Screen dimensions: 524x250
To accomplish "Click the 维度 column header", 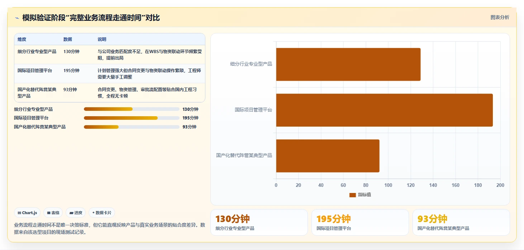I will (22, 39).
